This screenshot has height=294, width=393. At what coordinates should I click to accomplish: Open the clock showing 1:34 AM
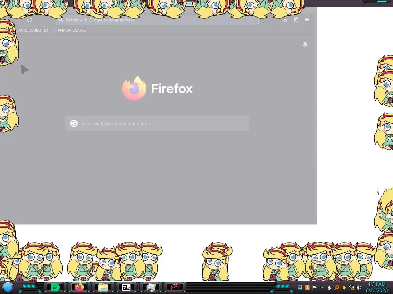[x=377, y=285]
